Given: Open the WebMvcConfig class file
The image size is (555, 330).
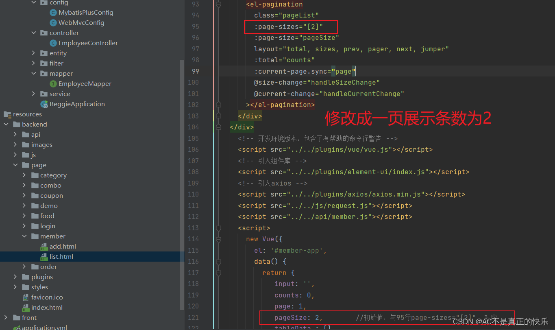Looking at the screenshot, I should coord(81,23).
